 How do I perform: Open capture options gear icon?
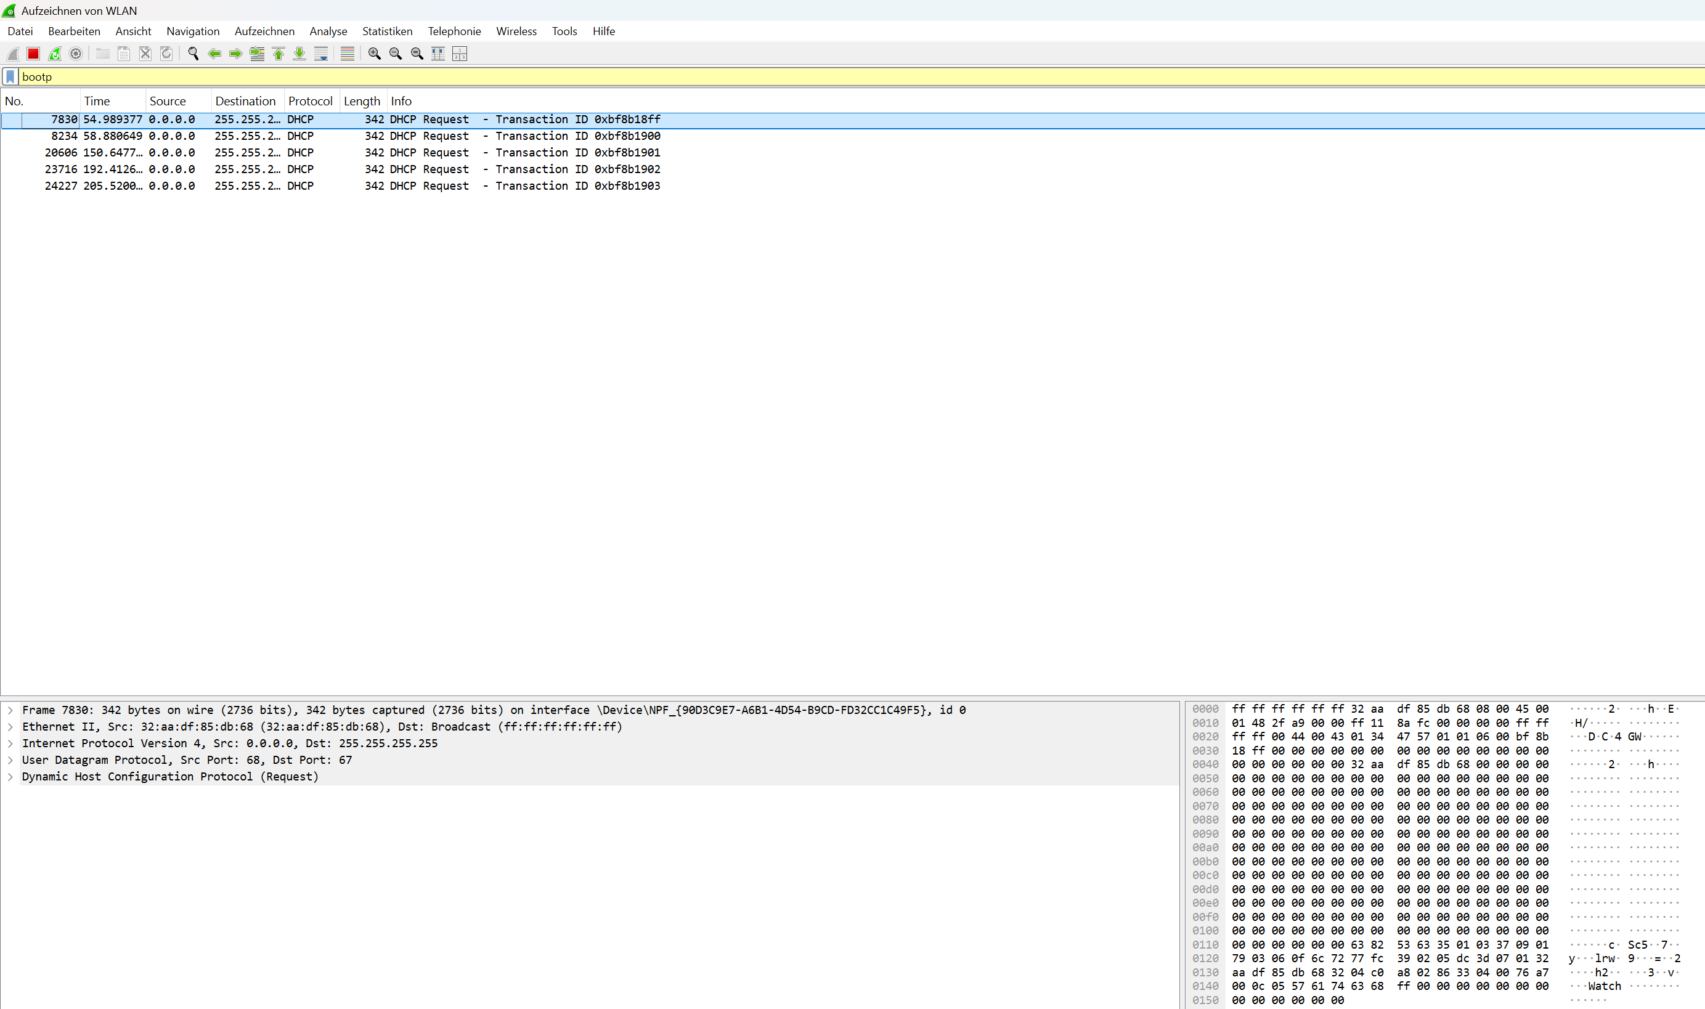76,54
